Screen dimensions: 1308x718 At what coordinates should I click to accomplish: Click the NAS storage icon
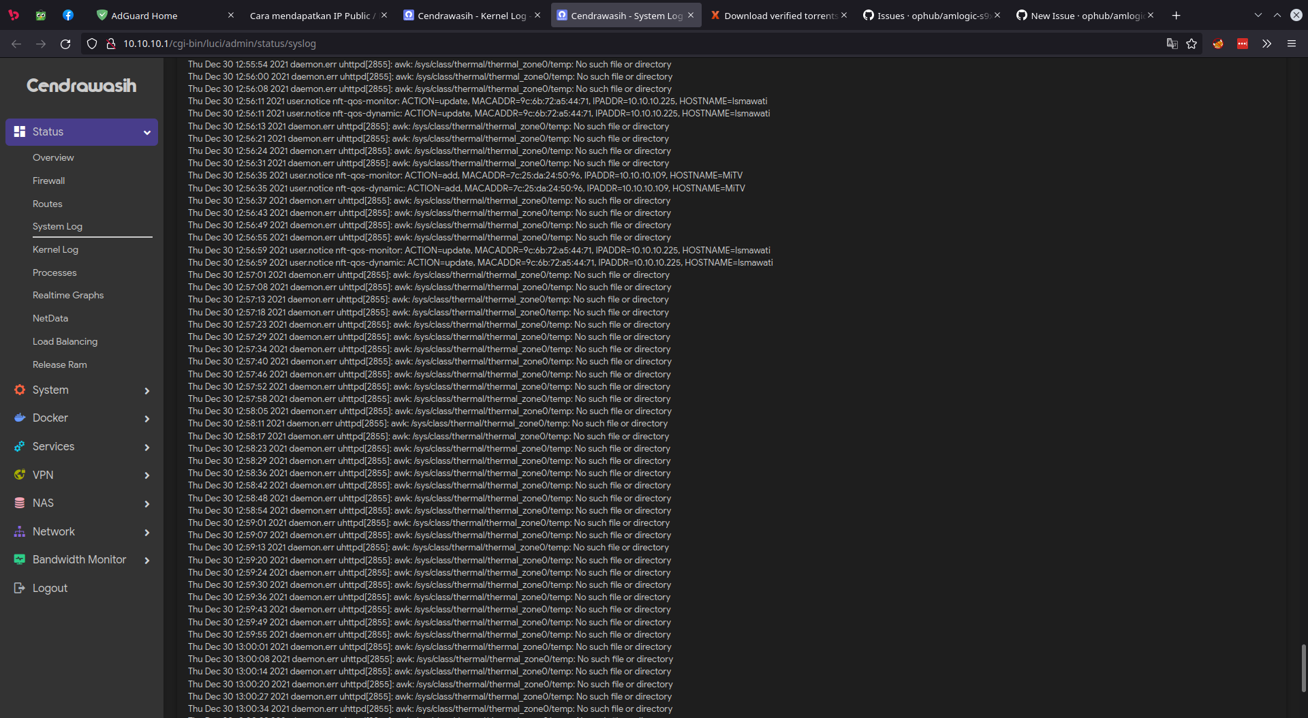(x=20, y=503)
